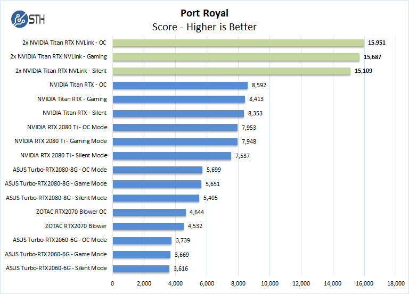Click label 'NVIDIA Titan RTX - Gaming'
The width and height of the screenshot is (409, 294).
tap(72, 99)
